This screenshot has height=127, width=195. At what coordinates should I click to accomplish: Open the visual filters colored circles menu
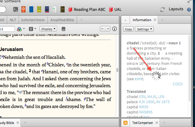(21, 29)
